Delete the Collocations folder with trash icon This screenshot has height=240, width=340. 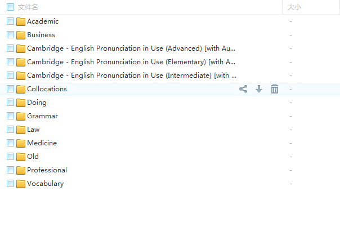(275, 89)
